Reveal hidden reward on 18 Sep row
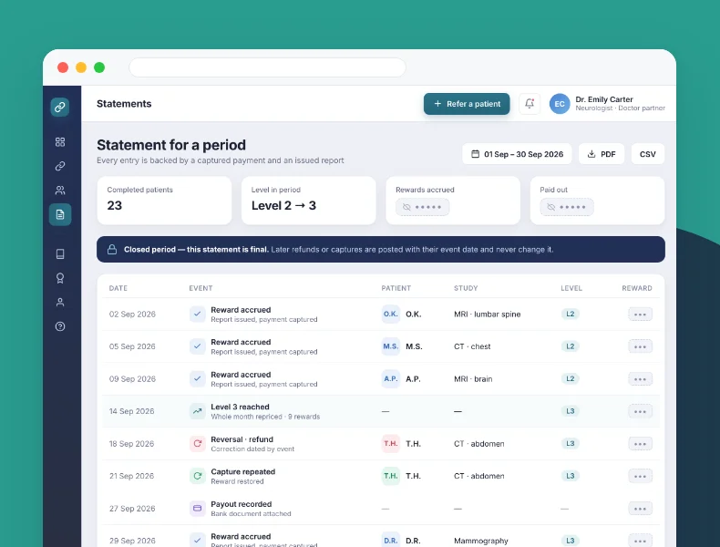 pos(640,444)
